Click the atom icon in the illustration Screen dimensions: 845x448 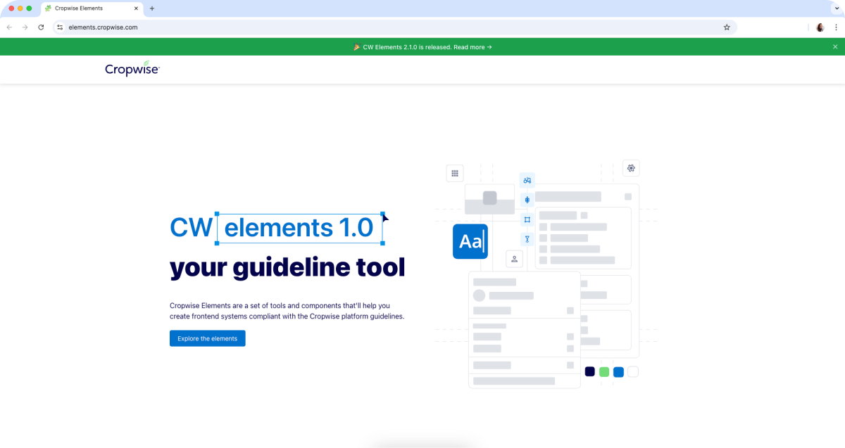pyautogui.click(x=631, y=168)
